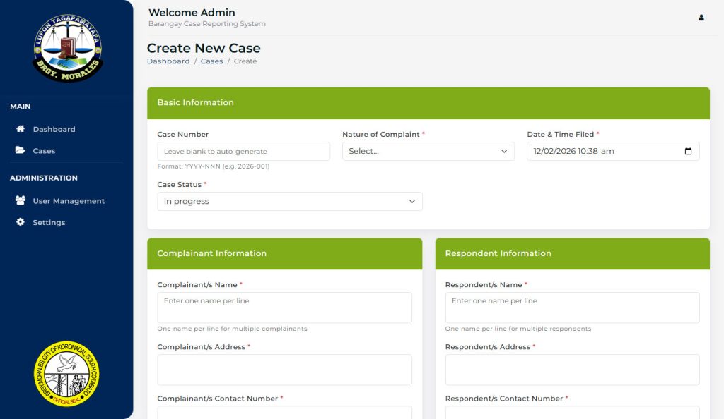Open the user profile icon at top right
This screenshot has width=724, height=419.
(x=701, y=18)
